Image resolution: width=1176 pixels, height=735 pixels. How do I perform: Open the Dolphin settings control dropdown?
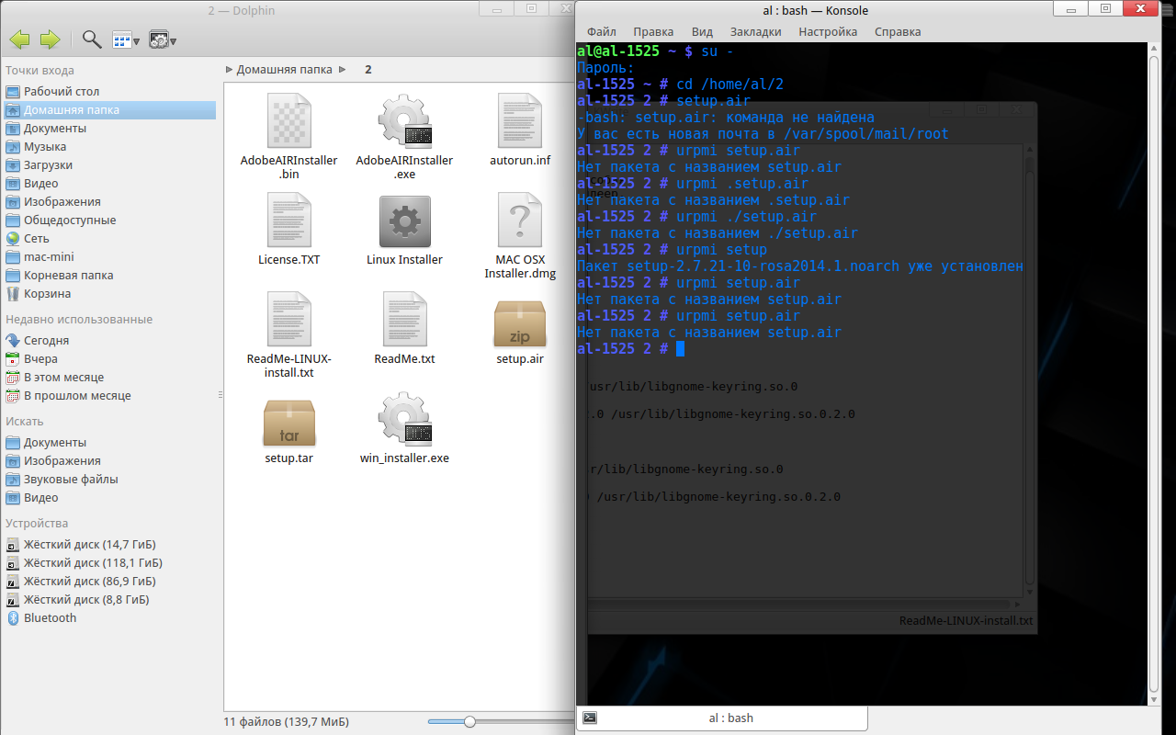163,40
